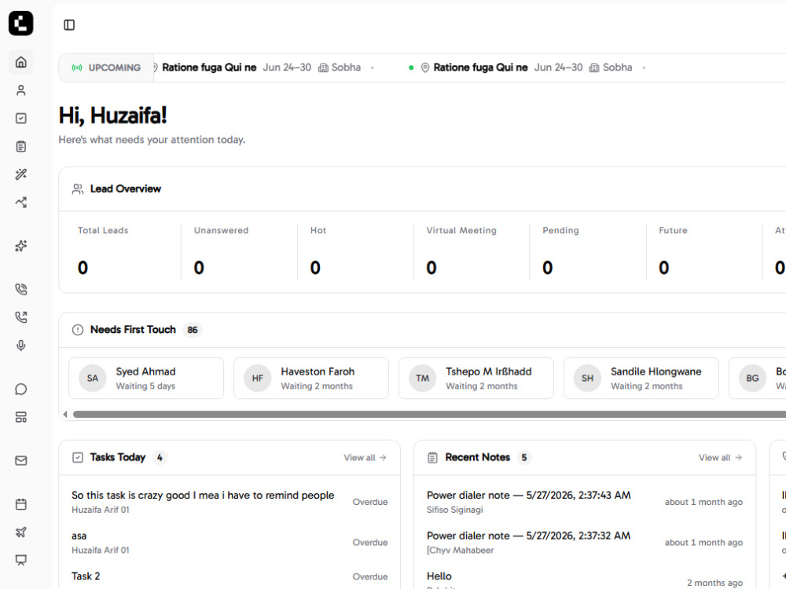
Task: Click the Needs First Touch 86 count badge
Action: [x=193, y=330]
